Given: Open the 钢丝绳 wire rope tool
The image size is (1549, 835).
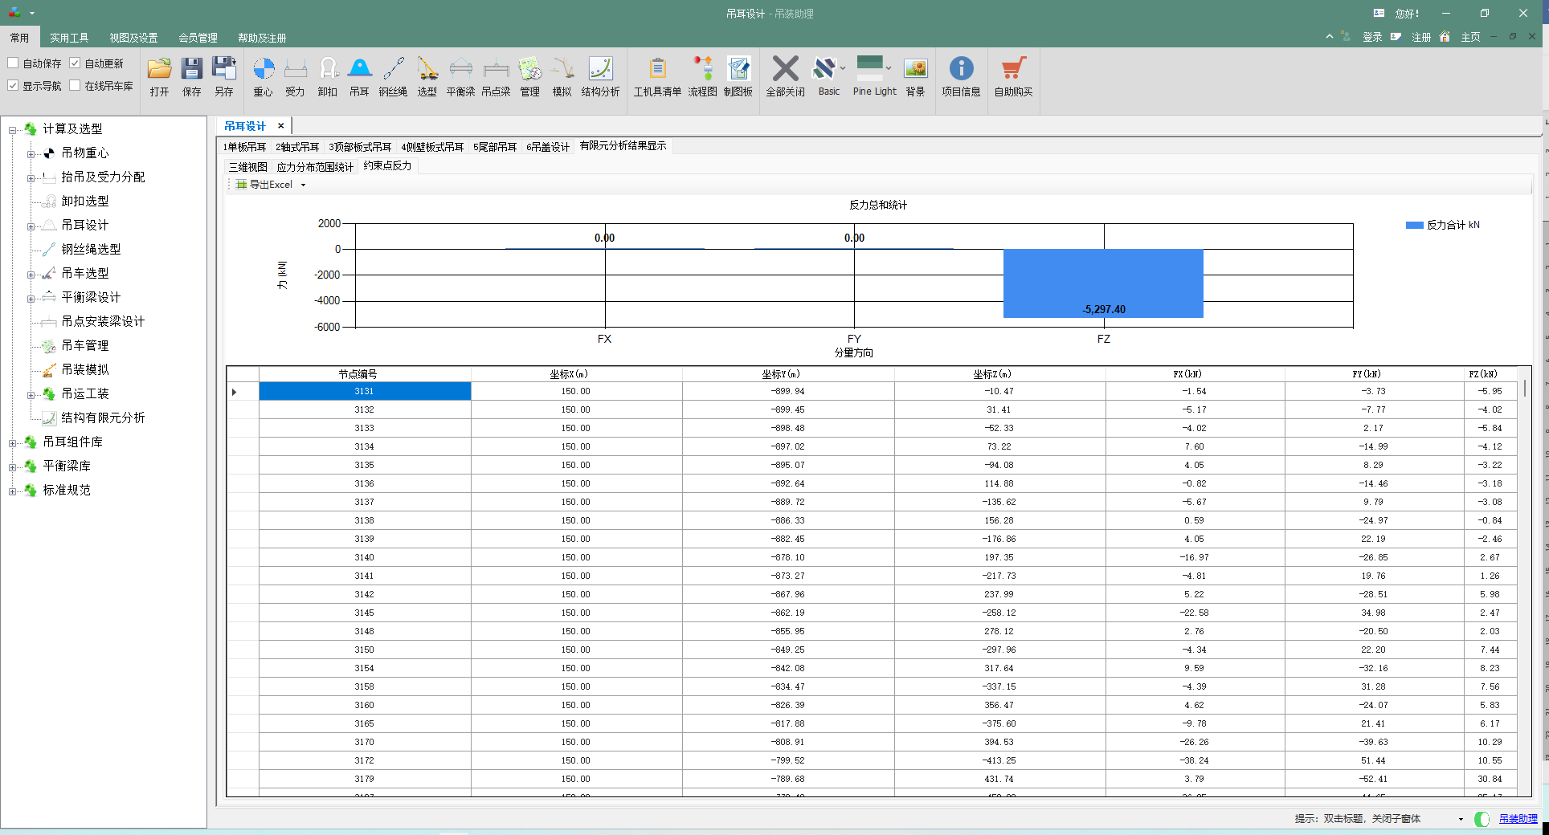Looking at the screenshot, I should (x=393, y=77).
